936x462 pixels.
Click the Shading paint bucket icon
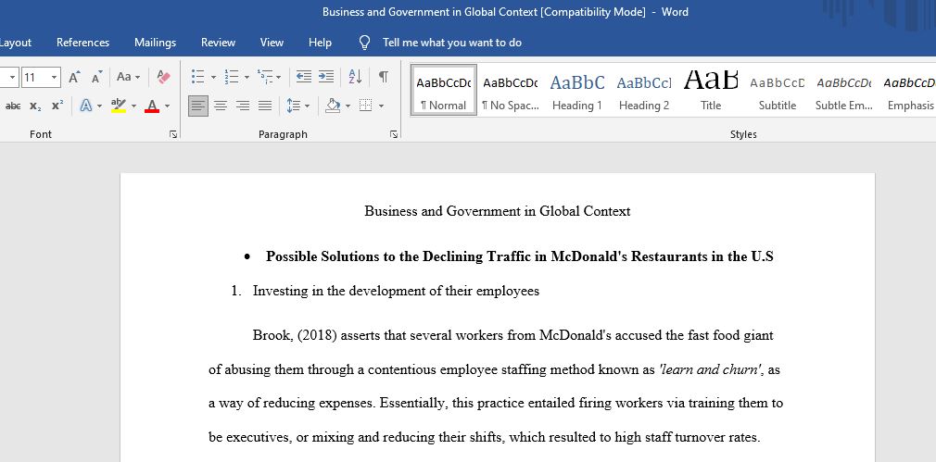333,106
